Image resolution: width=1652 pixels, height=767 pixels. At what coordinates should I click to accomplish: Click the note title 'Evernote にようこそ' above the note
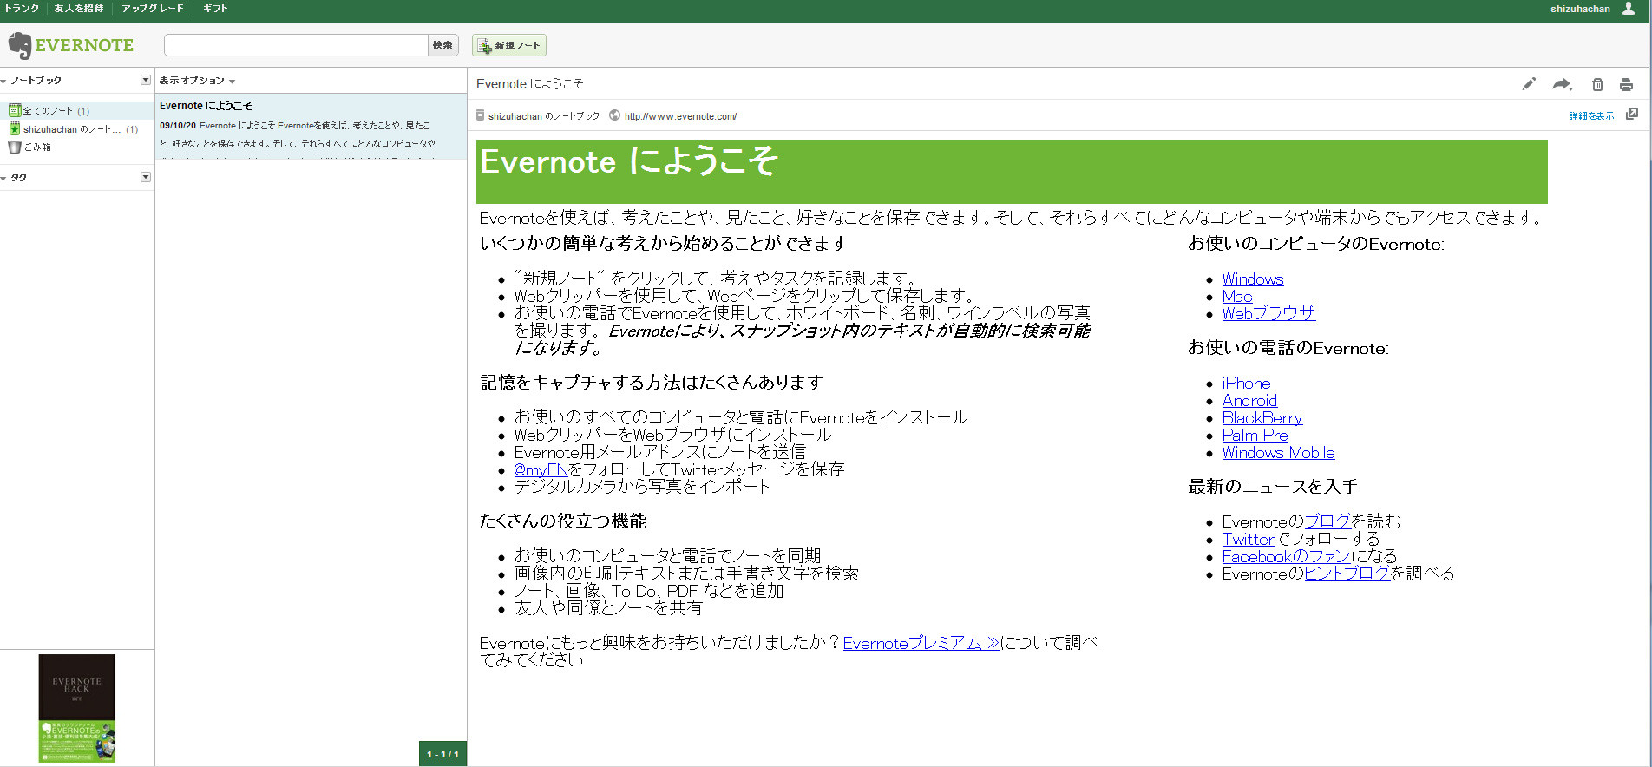tap(530, 84)
